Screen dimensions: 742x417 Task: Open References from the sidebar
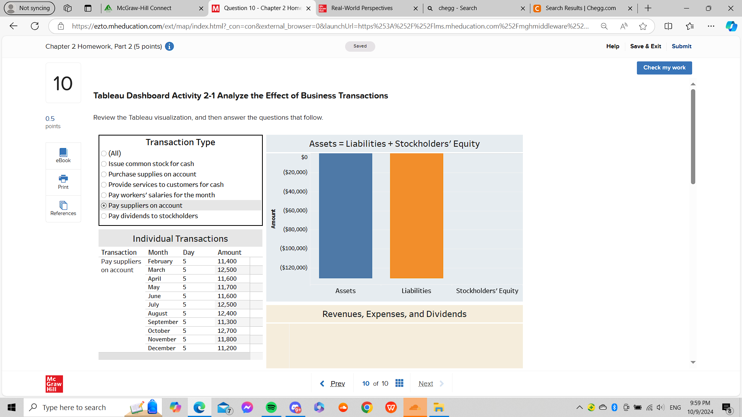tap(63, 208)
